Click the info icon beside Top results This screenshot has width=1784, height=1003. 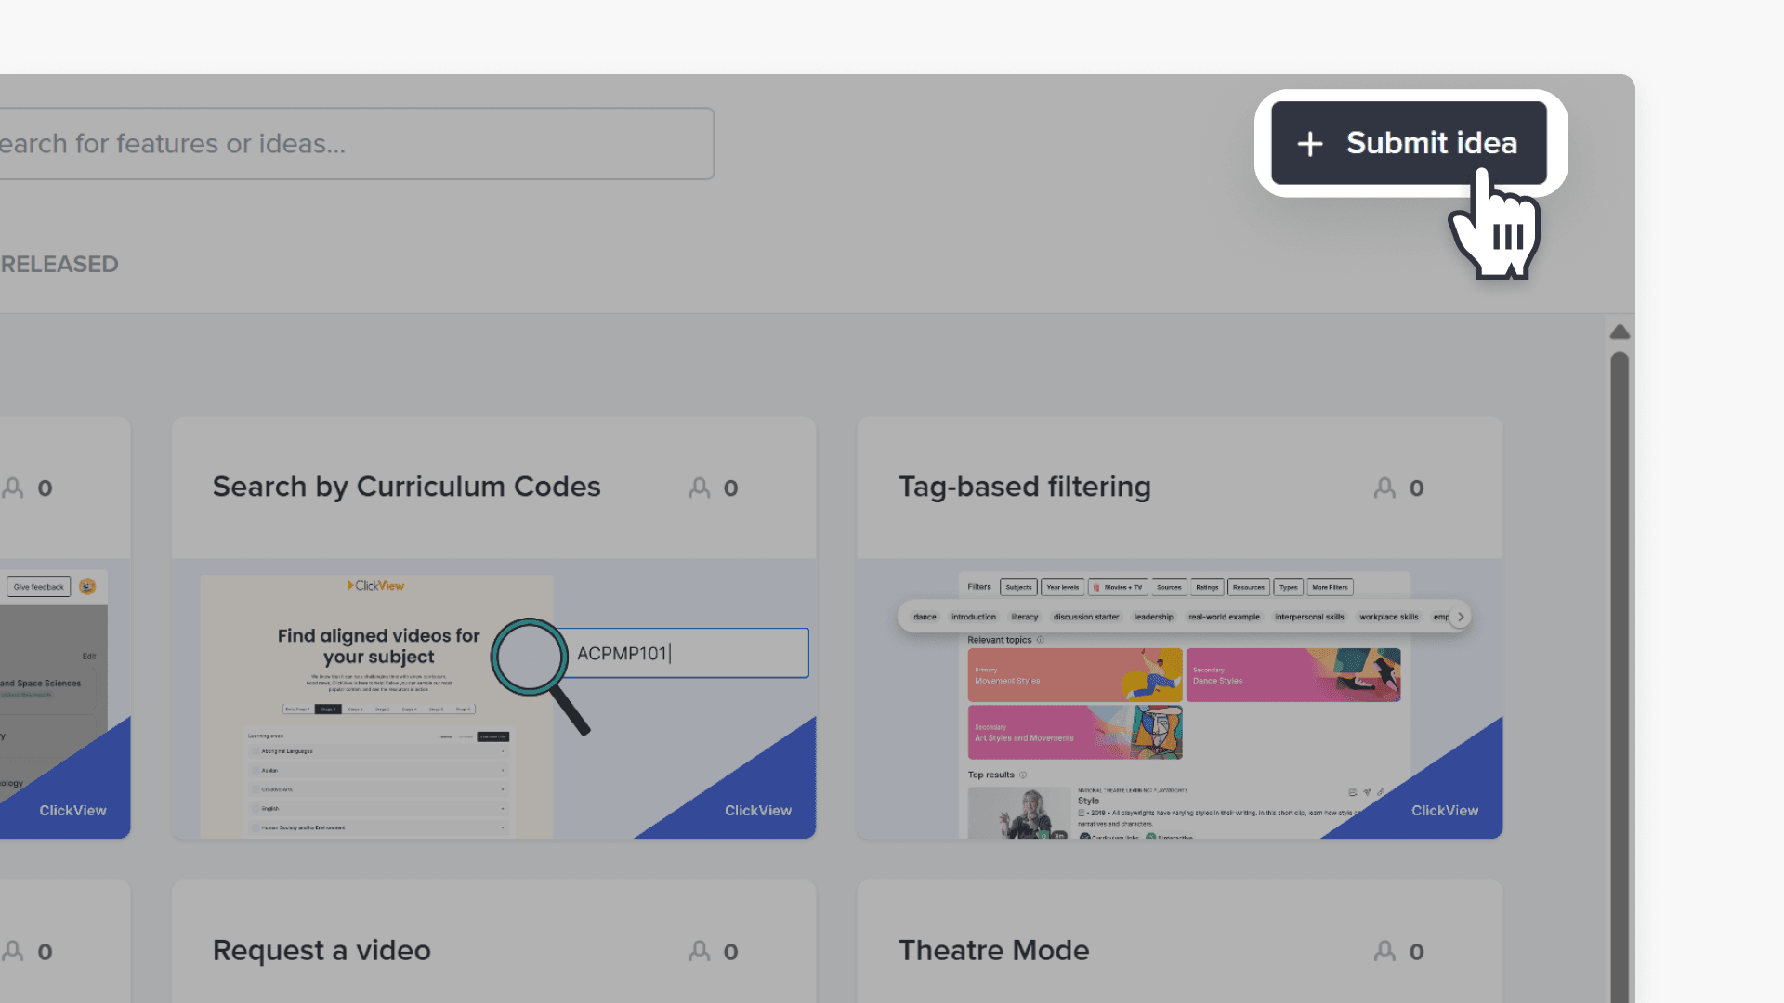(1023, 775)
